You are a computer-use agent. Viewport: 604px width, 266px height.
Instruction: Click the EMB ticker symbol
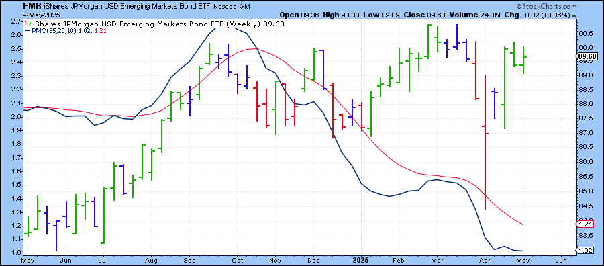[x=32, y=7]
